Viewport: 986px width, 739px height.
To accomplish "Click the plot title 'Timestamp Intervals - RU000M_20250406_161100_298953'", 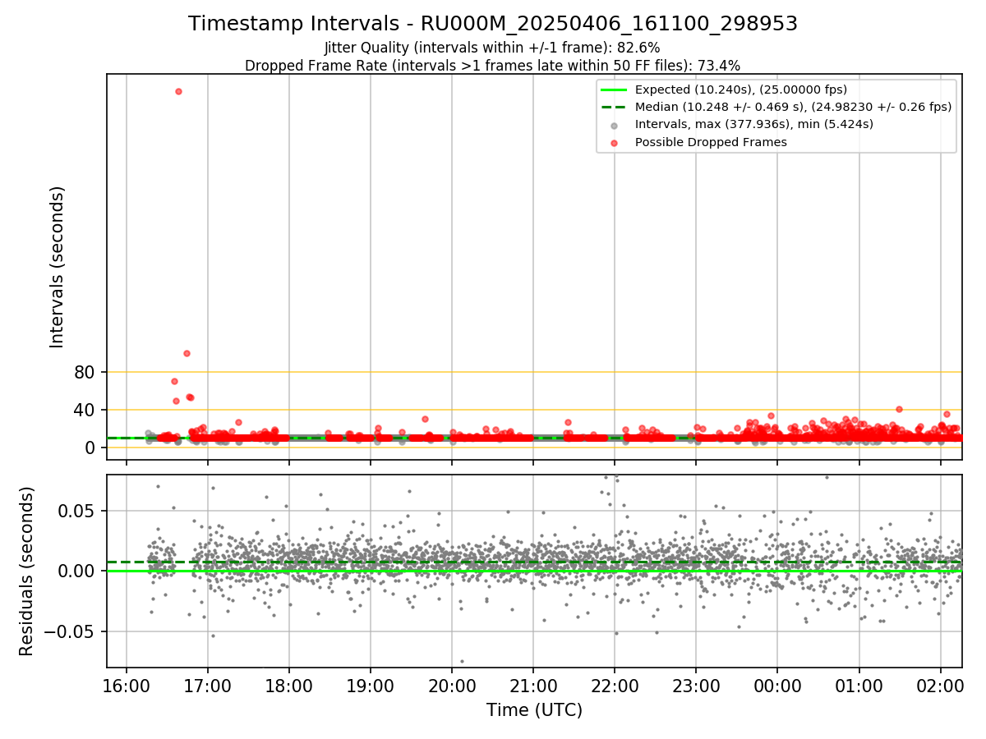I will (493, 24).
